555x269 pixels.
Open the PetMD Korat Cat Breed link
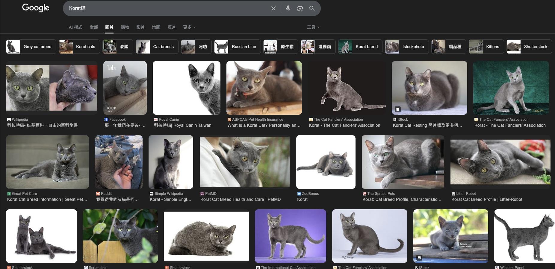[240, 199]
